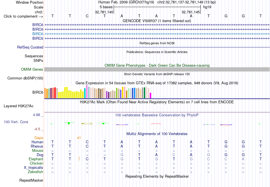Screen dimensions: 270x187
Task: Click the "5 bases" scale bar text
Action: (x=106, y=7)
